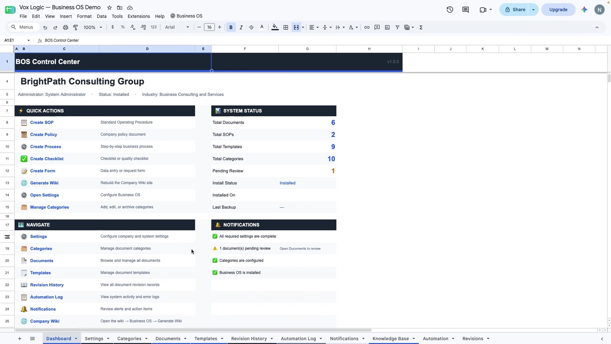View cloud document status icon
The height and width of the screenshot is (344, 611).
(x=130, y=8)
